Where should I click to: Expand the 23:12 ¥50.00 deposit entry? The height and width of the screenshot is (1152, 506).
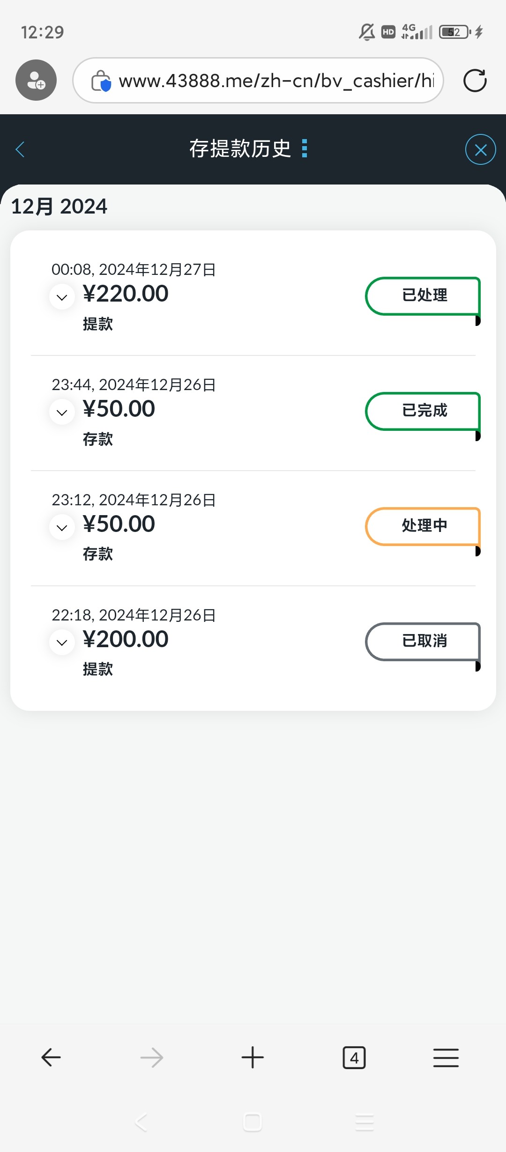(62, 527)
